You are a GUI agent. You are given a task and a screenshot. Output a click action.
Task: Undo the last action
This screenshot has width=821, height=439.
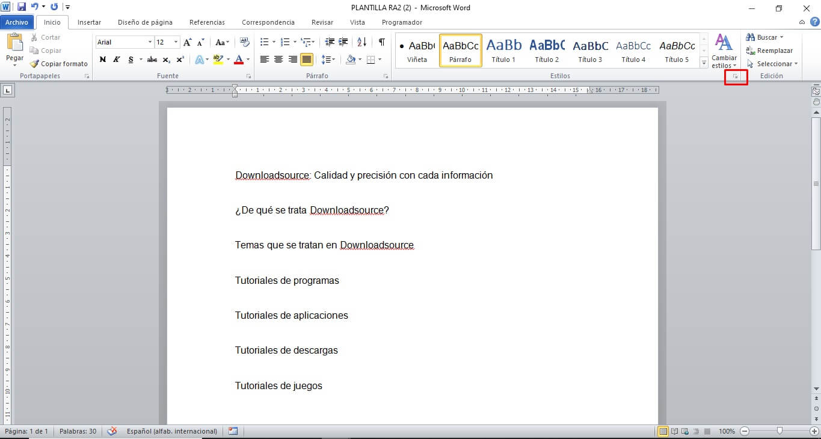(x=35, y=7)
